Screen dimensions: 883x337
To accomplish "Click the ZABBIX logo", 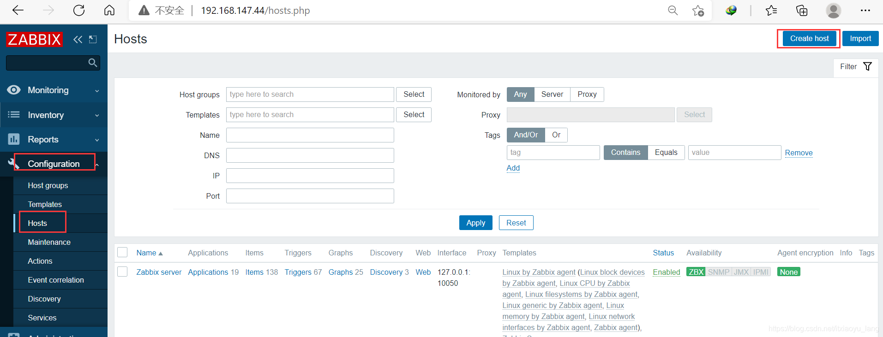I will [35, 39].
